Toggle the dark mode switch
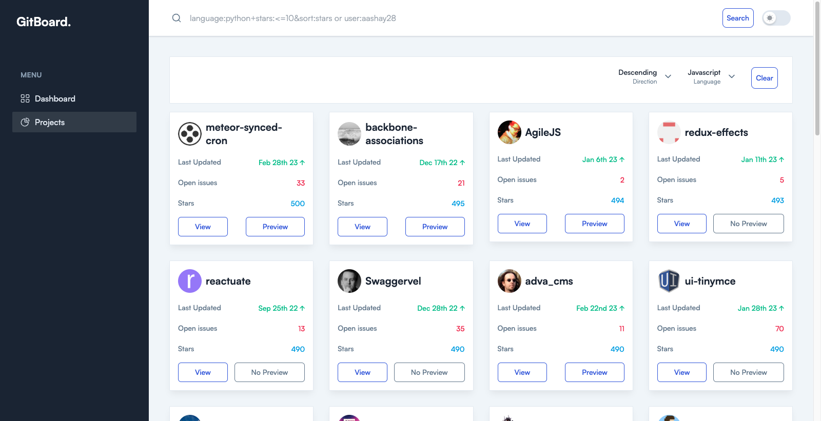This screenshot has height=421, width=821. [776, 18]
